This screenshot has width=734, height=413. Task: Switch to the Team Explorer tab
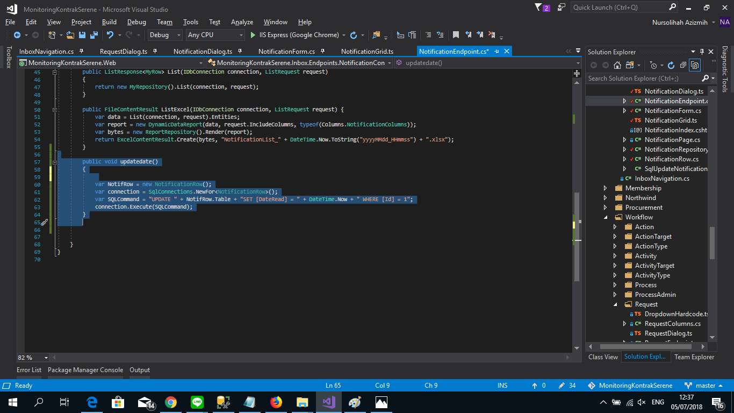(694, 357)
